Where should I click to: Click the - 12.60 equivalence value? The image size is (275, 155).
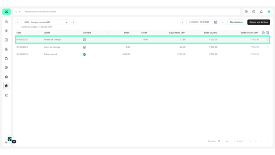(182, 40)
